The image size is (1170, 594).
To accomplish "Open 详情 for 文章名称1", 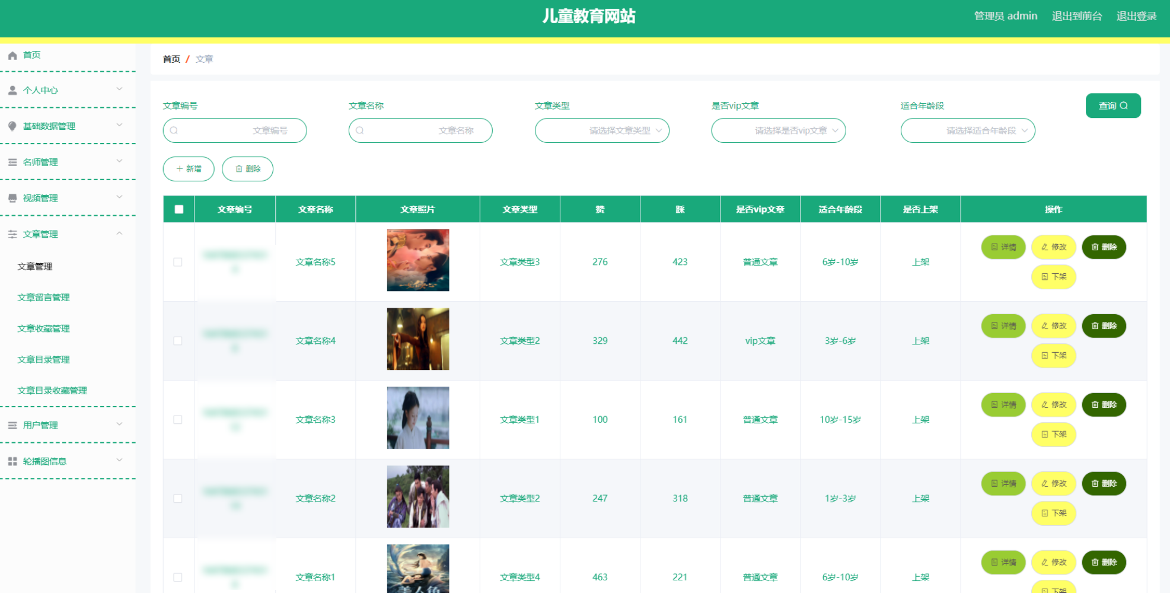I will 1003,563.
